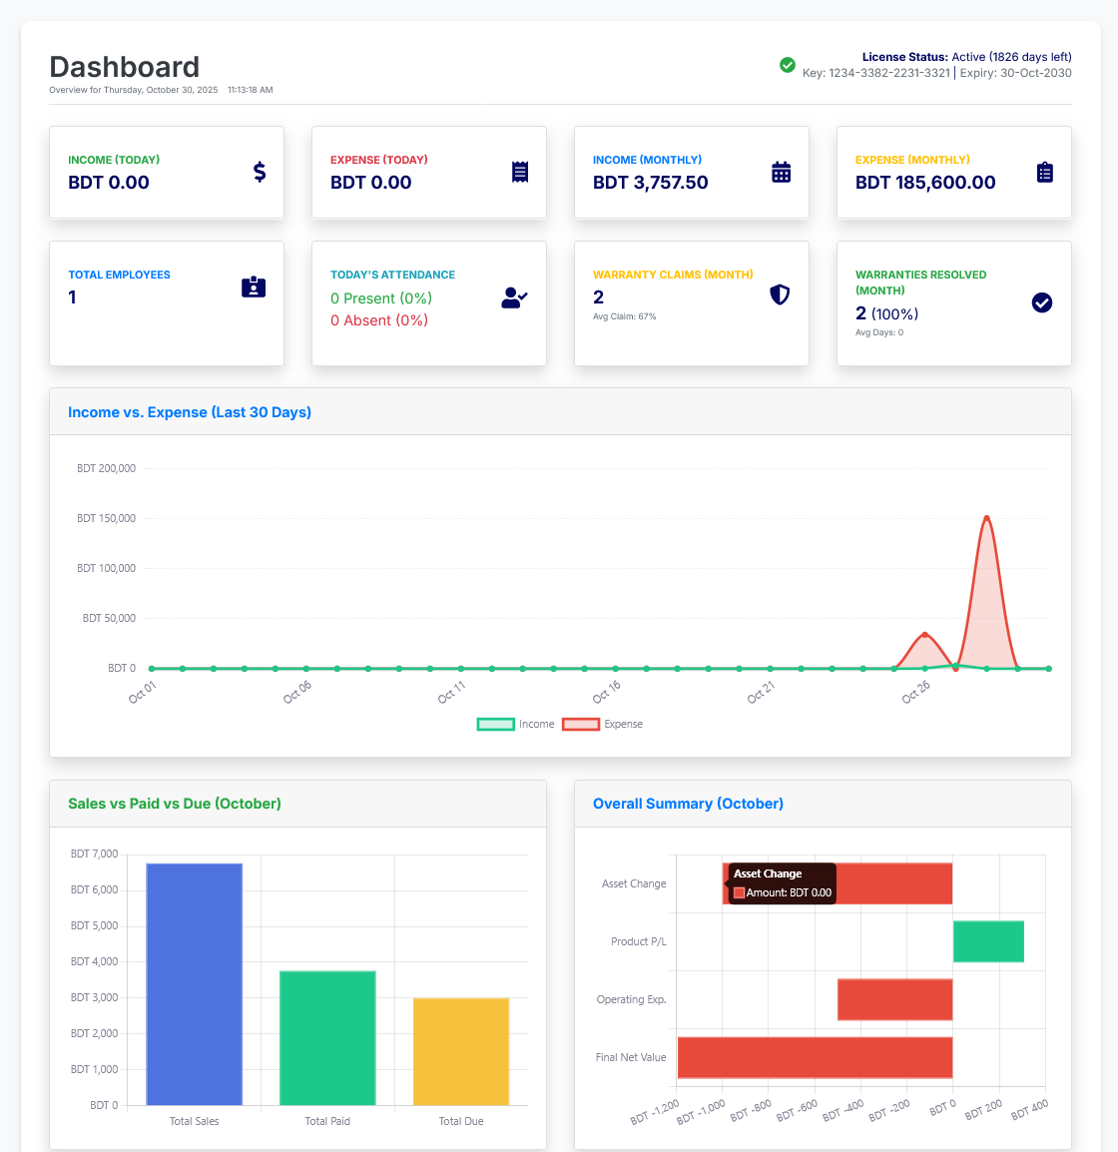Click the shield icon on Warranty Claims card
Viewport: 1118px width, 1152px height.
(x=780, y=294)
